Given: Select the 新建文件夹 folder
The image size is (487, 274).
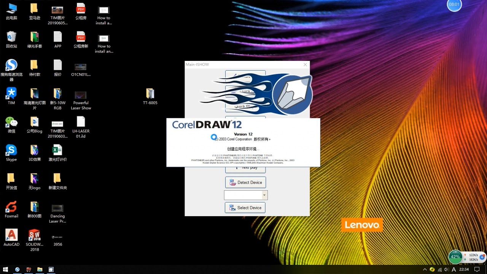Looking at the screenshot, I should point(58,181).
